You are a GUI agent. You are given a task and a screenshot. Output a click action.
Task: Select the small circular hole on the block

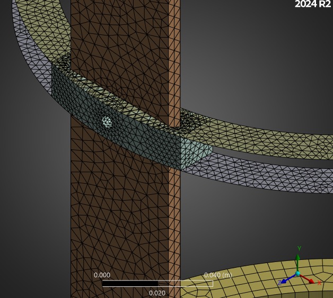tap(107, 122)
